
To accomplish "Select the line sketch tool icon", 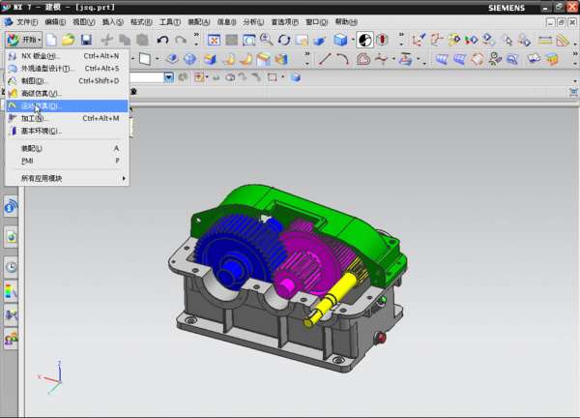I will (x=325, y=59).
